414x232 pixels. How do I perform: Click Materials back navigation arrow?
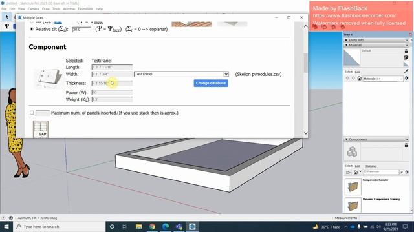(x=347, y=78)
